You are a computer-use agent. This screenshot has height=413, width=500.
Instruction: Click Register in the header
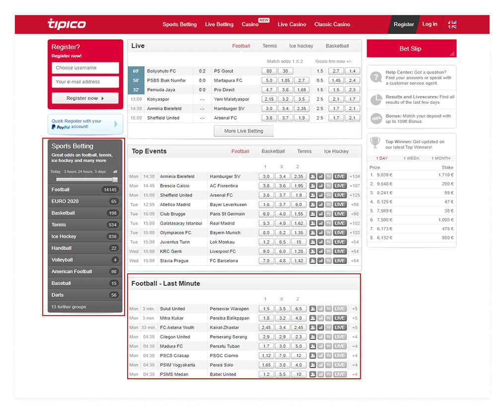(x=403, y=24)
